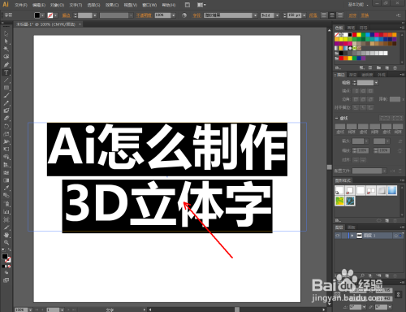Select the Pen tool
Viewport: 406px width, 312px height.
(6, 65)
